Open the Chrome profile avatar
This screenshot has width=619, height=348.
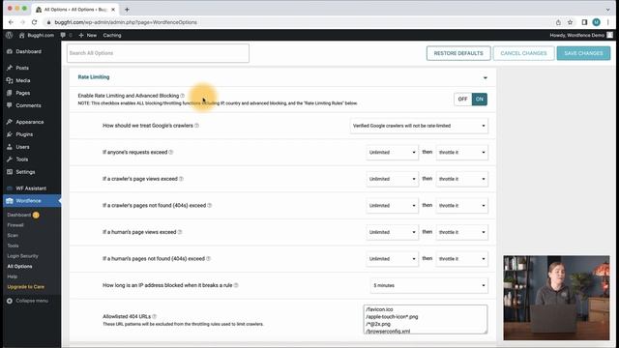click(x=596, y=22)
